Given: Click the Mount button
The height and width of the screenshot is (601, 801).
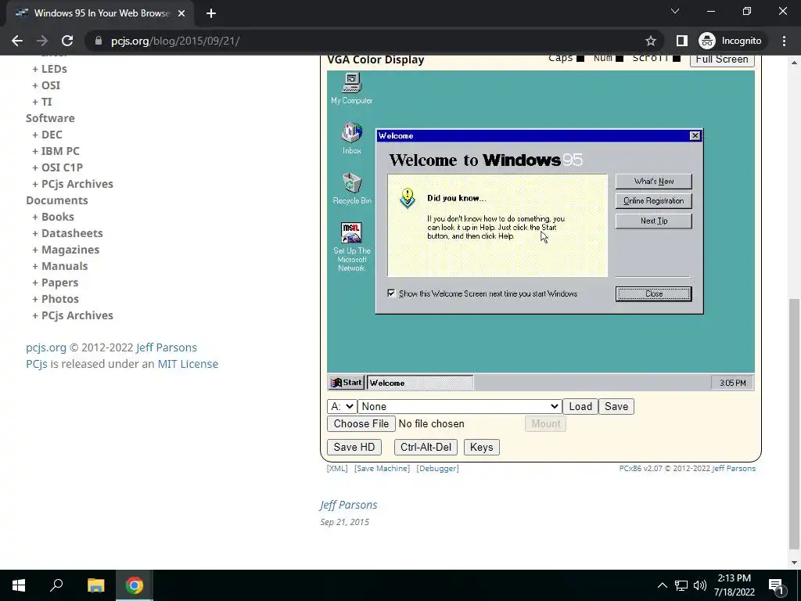Looking at the screenshot, I should click(545, 423).
